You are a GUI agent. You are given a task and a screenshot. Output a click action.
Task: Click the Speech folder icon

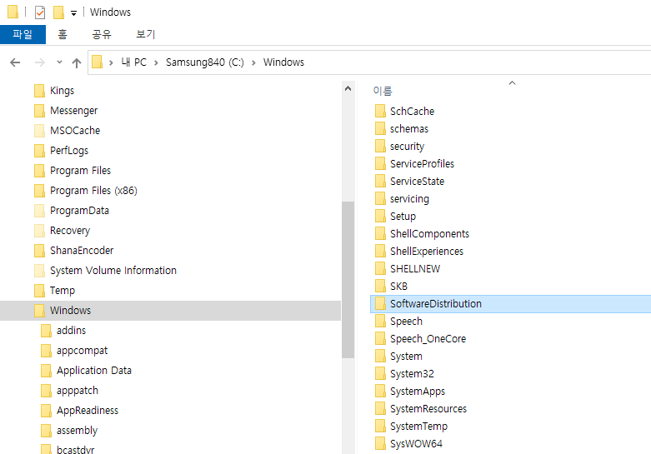(380, 322)
